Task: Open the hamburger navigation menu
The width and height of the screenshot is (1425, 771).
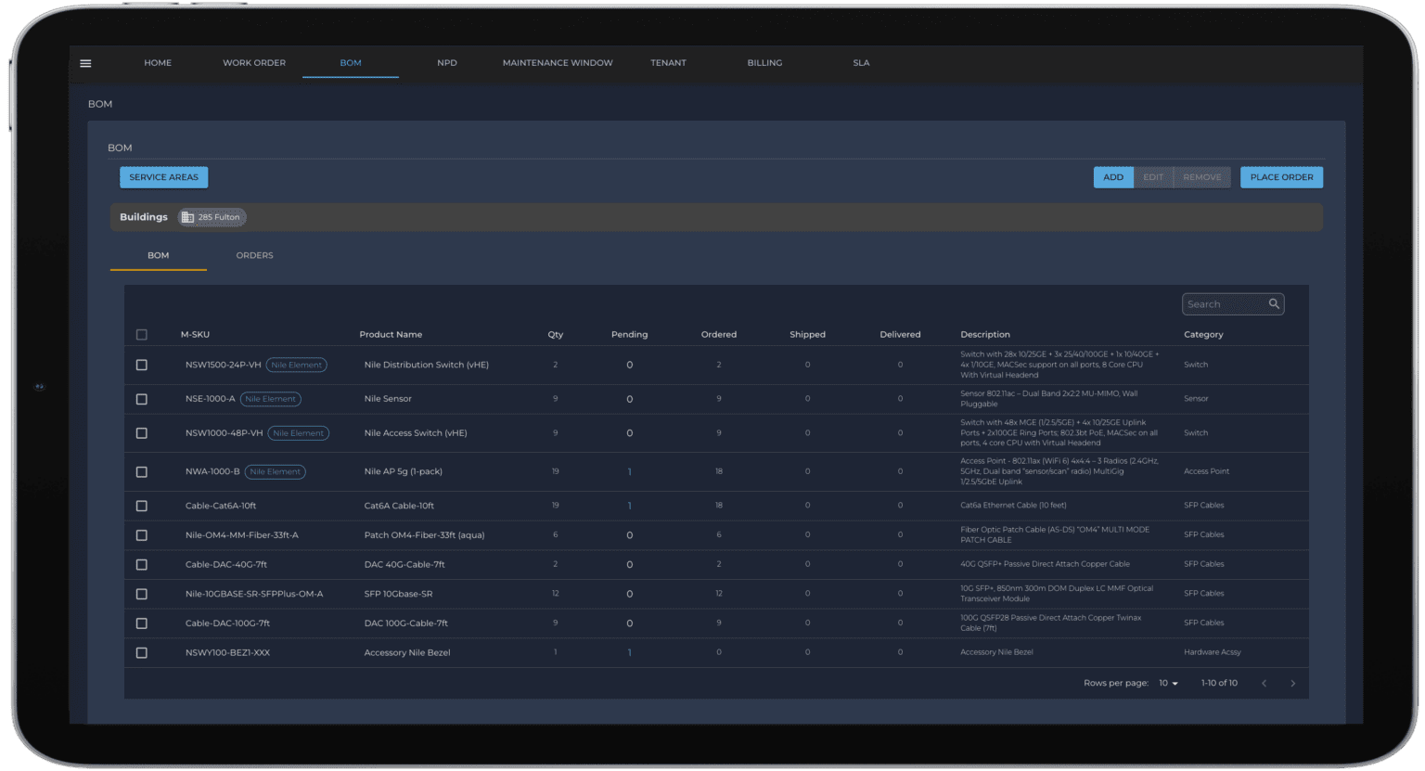Action: coord(85,63)
